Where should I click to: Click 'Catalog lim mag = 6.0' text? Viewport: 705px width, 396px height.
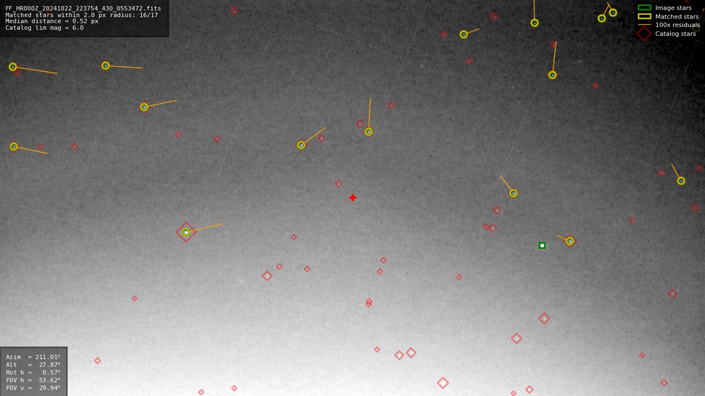[x=45, y=28]
